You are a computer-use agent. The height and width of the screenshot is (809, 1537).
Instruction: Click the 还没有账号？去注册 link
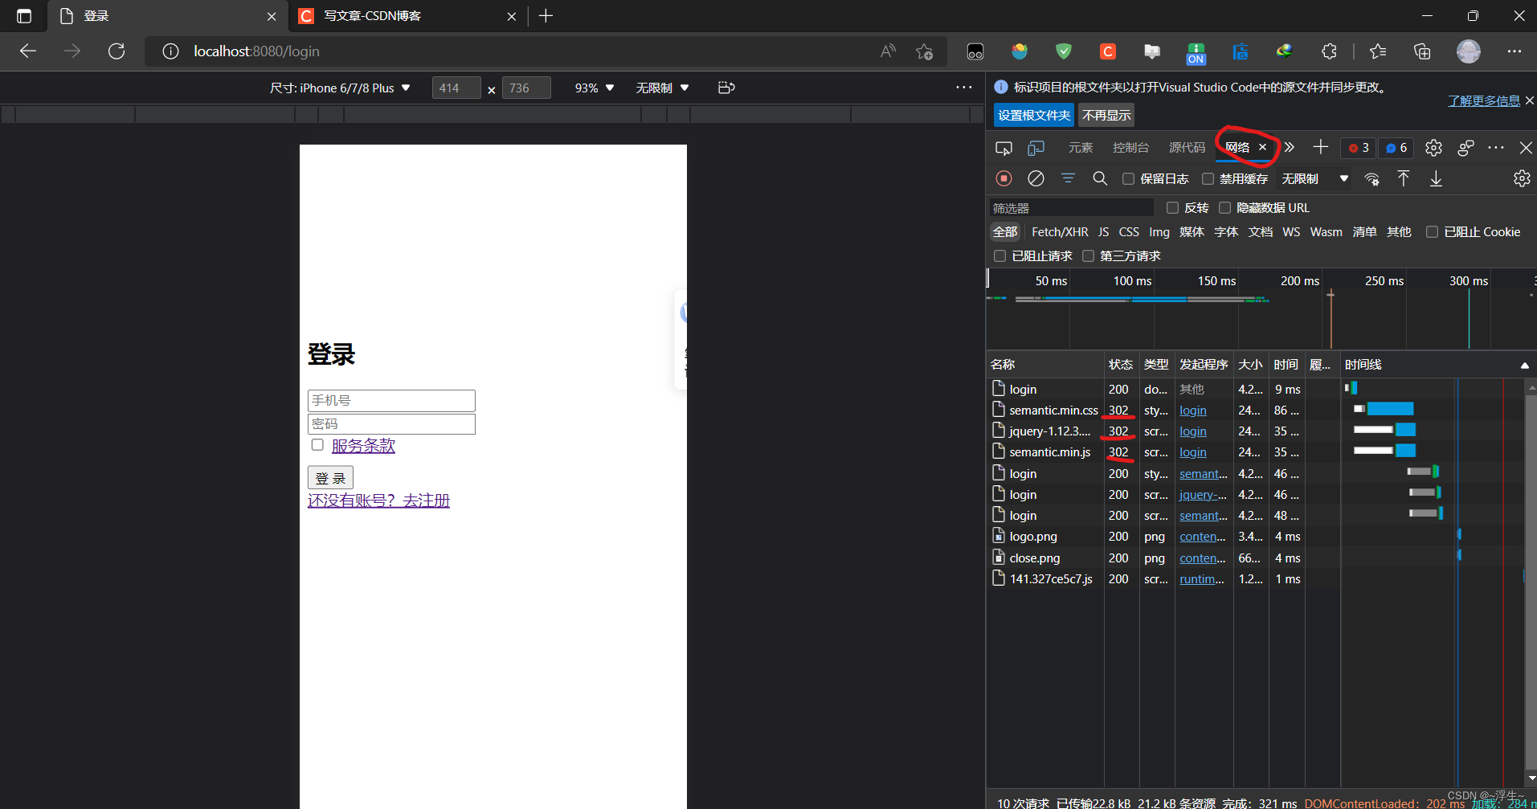point(378,501)
